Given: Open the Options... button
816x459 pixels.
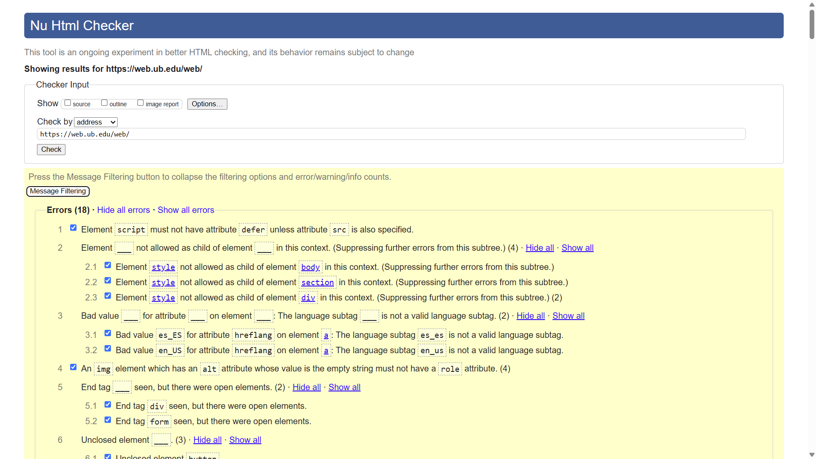Looking at the screenshot, I should (207, 104).
